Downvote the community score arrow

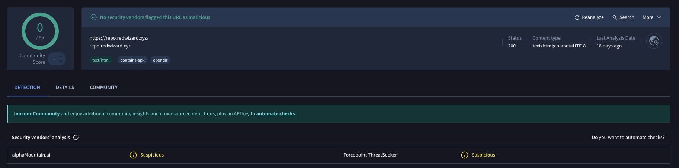(61, 61)
